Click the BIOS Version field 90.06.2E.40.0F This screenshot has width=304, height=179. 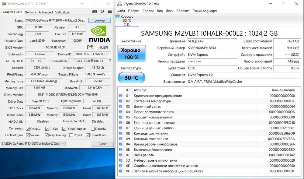pyautogui.click(x=56, y=47)
